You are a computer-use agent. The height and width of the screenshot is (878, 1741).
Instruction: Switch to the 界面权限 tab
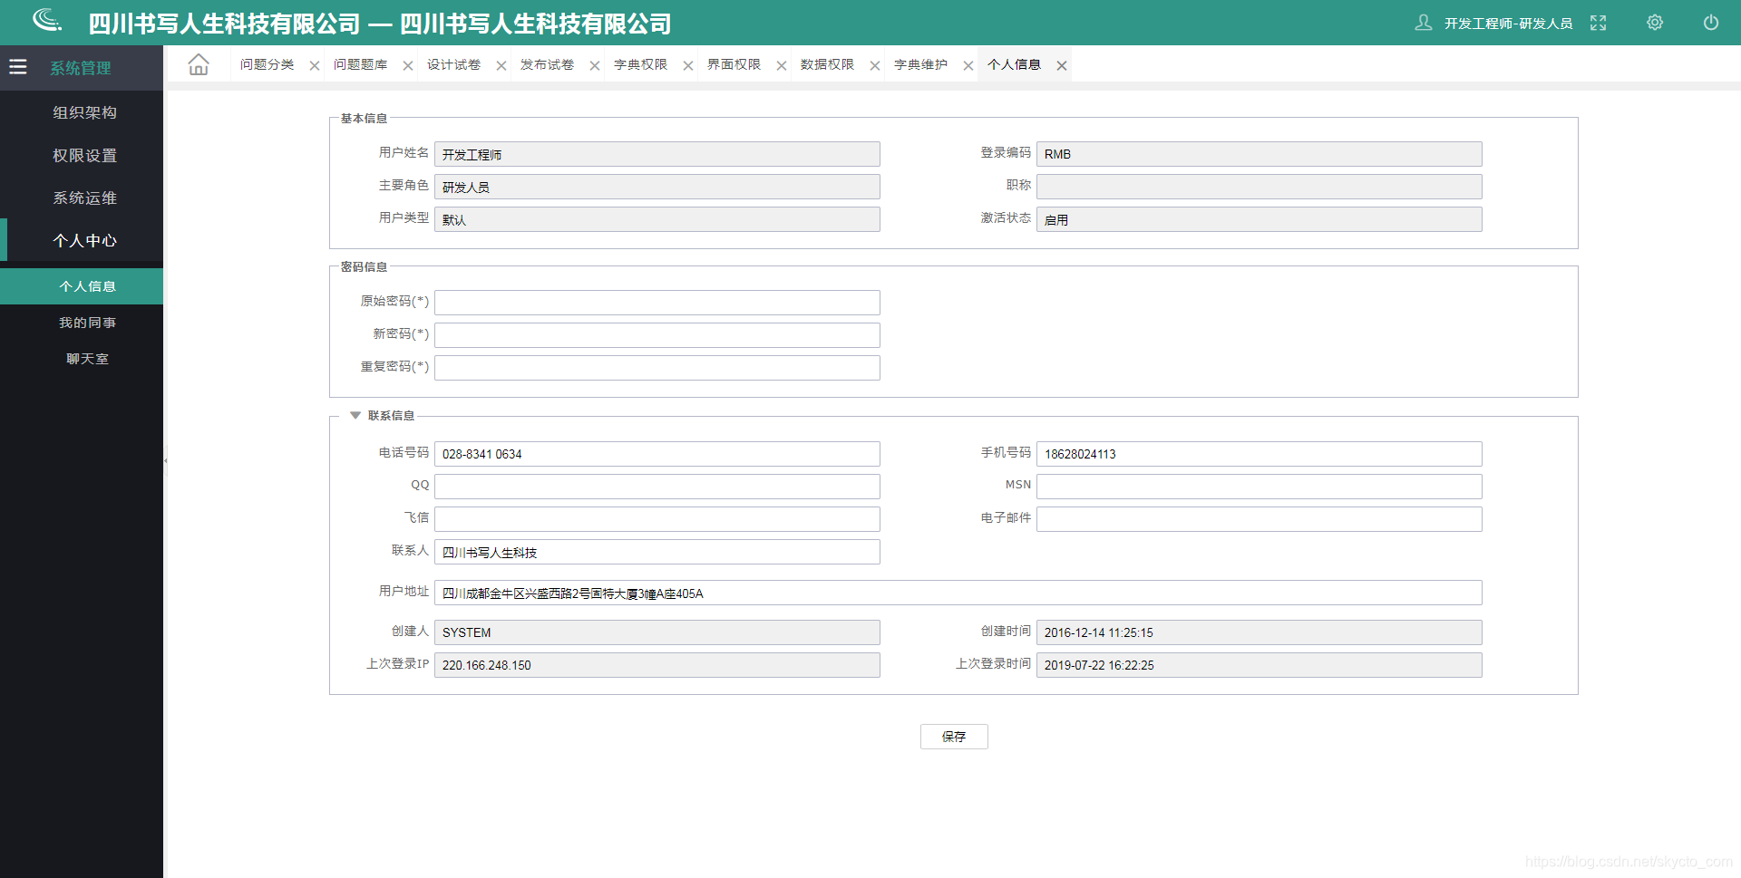pyautogui.click(x=734, y=64)
